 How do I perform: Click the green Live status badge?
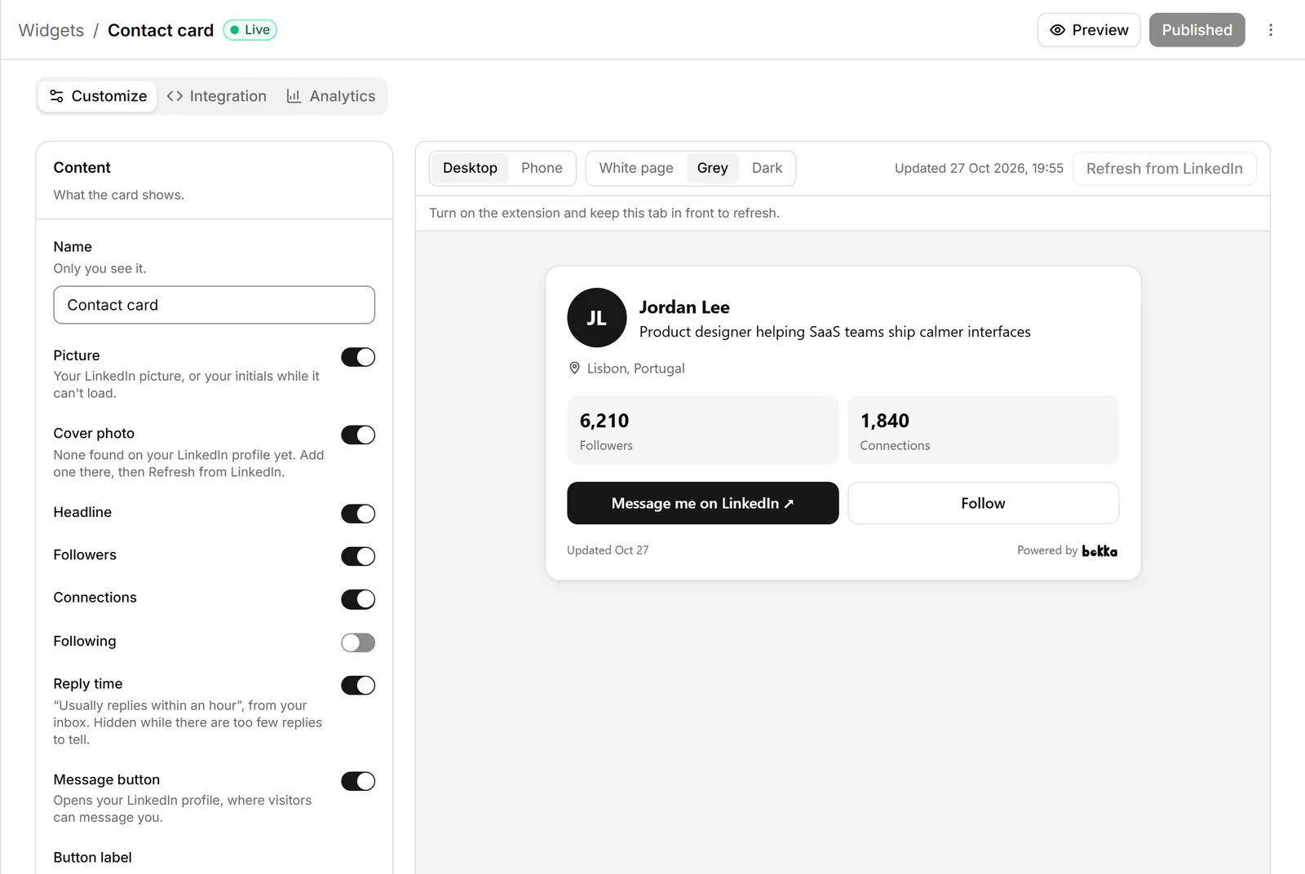[250, 30]
